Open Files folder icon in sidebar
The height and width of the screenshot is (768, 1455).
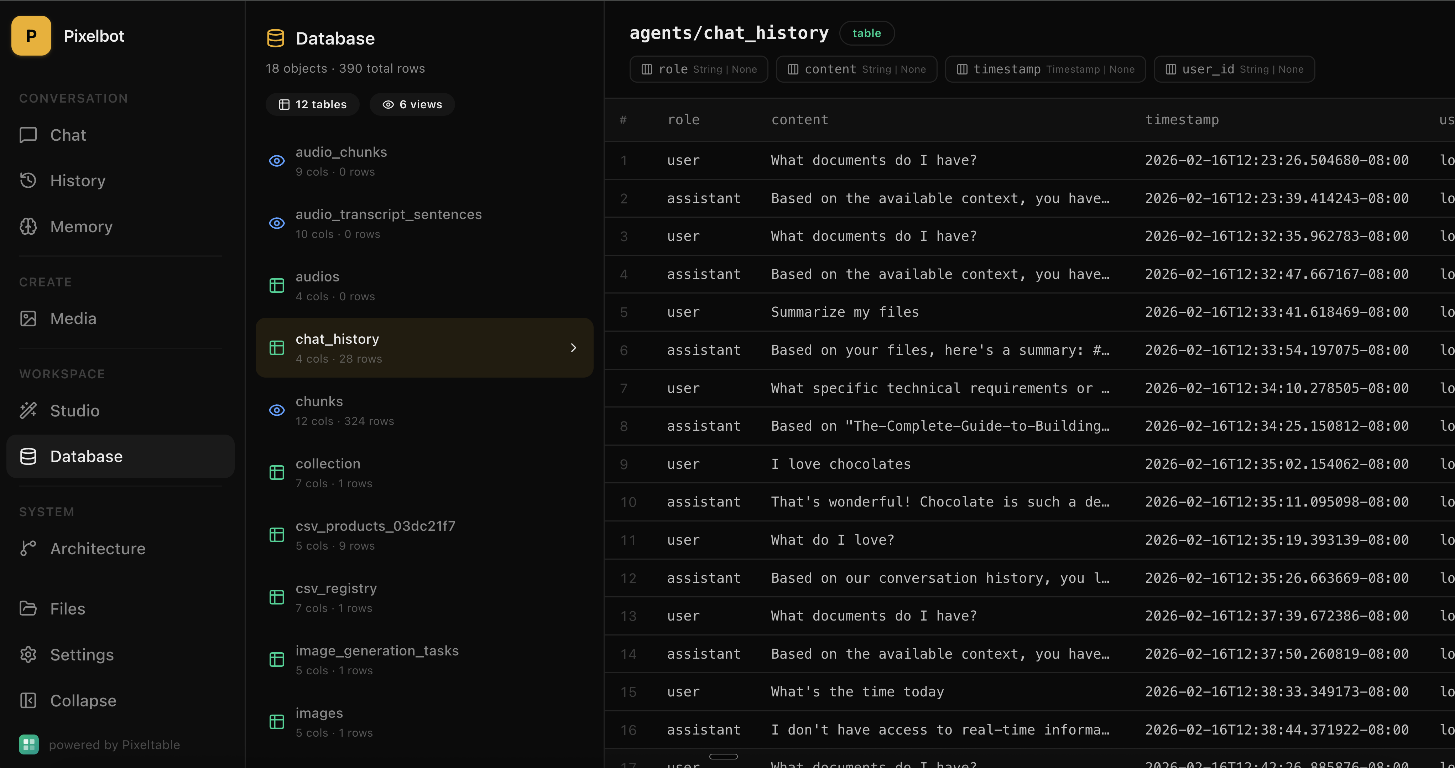28,609
